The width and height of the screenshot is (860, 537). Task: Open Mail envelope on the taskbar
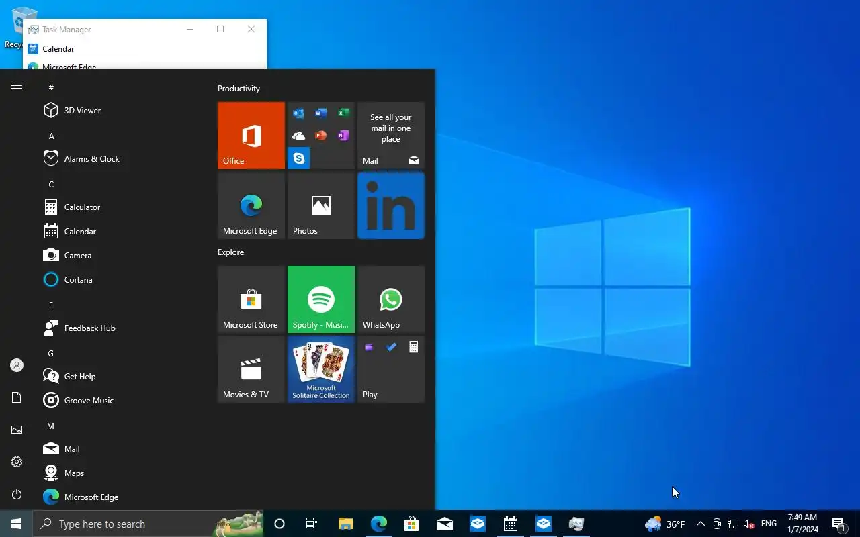point(445,524)
